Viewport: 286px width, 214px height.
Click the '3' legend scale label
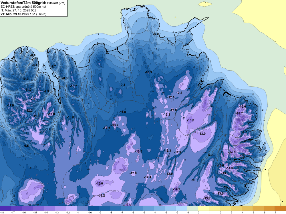pyautogui.click(x=232, y=212)
